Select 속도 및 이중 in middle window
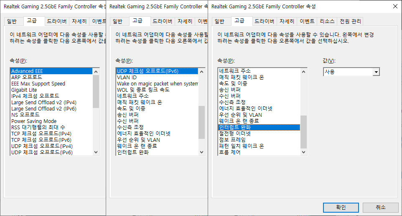Image resolution: width=402 pixels, height=216 pixels. [x=157, y=108]
